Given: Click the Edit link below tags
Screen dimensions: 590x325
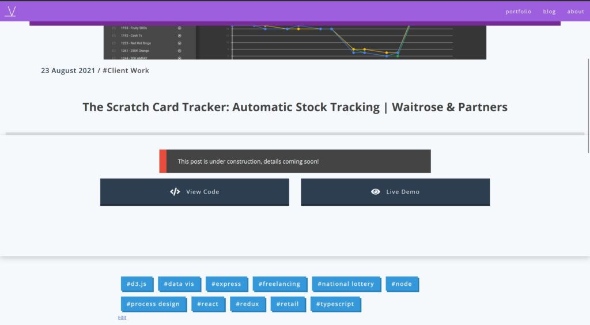Looking at the screenshot, I should click(x=122, y=318).
